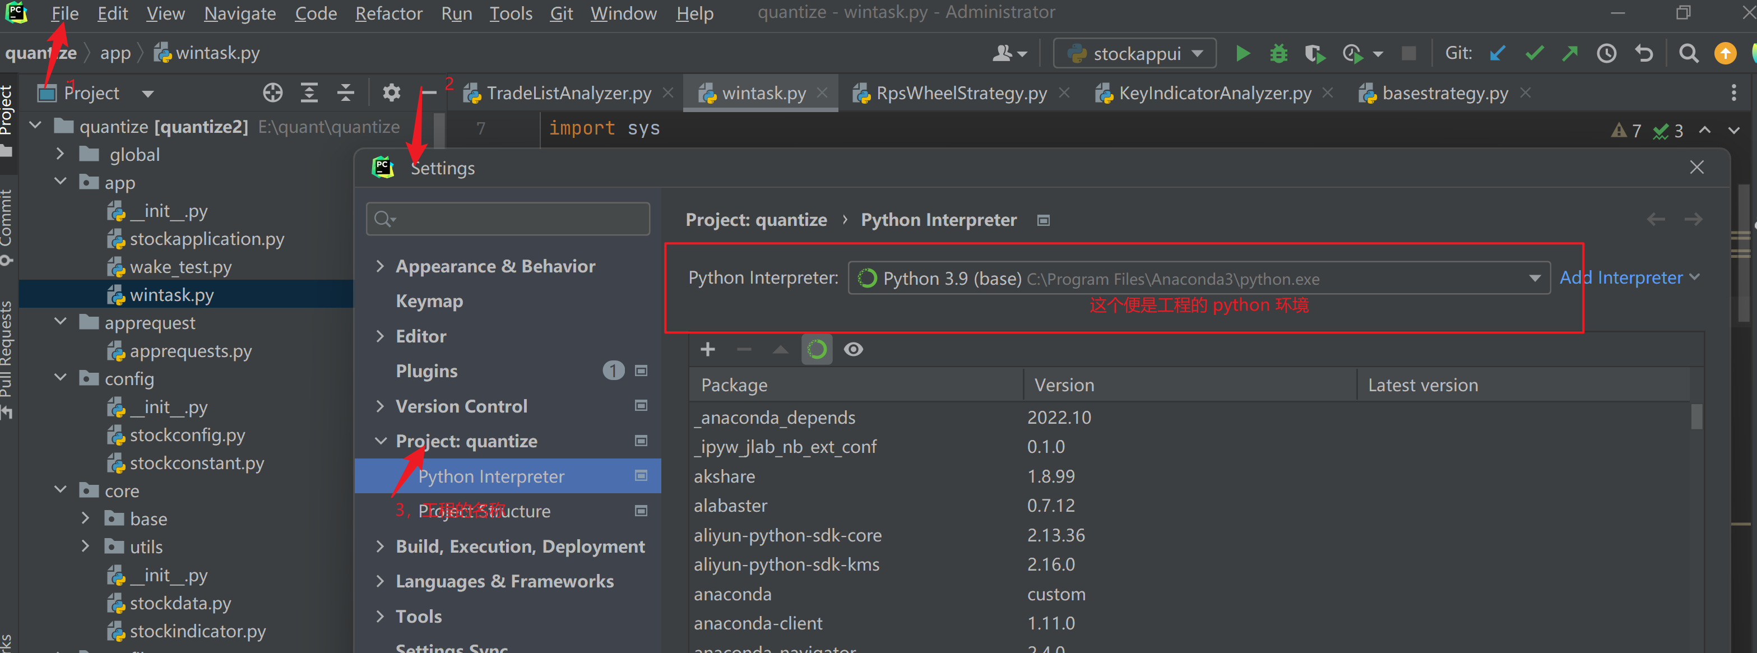Open the Python Interpreter dropdown
Viewport: 1757px width, 653px height.
[x=1534, y=279]
